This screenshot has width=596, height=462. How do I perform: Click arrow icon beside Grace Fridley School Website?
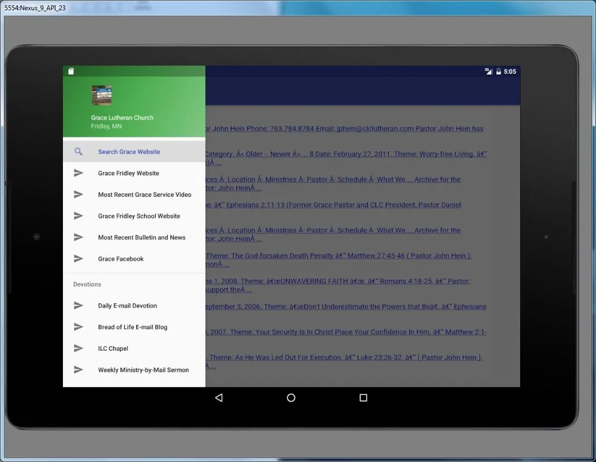pyautogui.click(x=79, y=216)
